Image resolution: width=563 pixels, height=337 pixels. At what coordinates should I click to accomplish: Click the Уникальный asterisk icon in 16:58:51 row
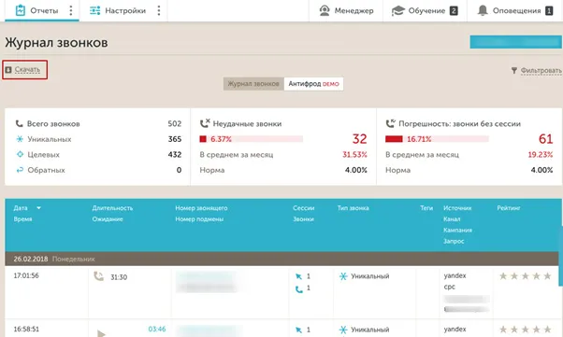point(343,330)
